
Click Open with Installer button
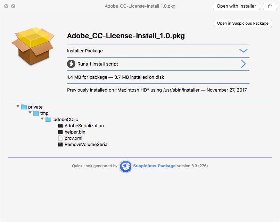(x=237, y=6)
